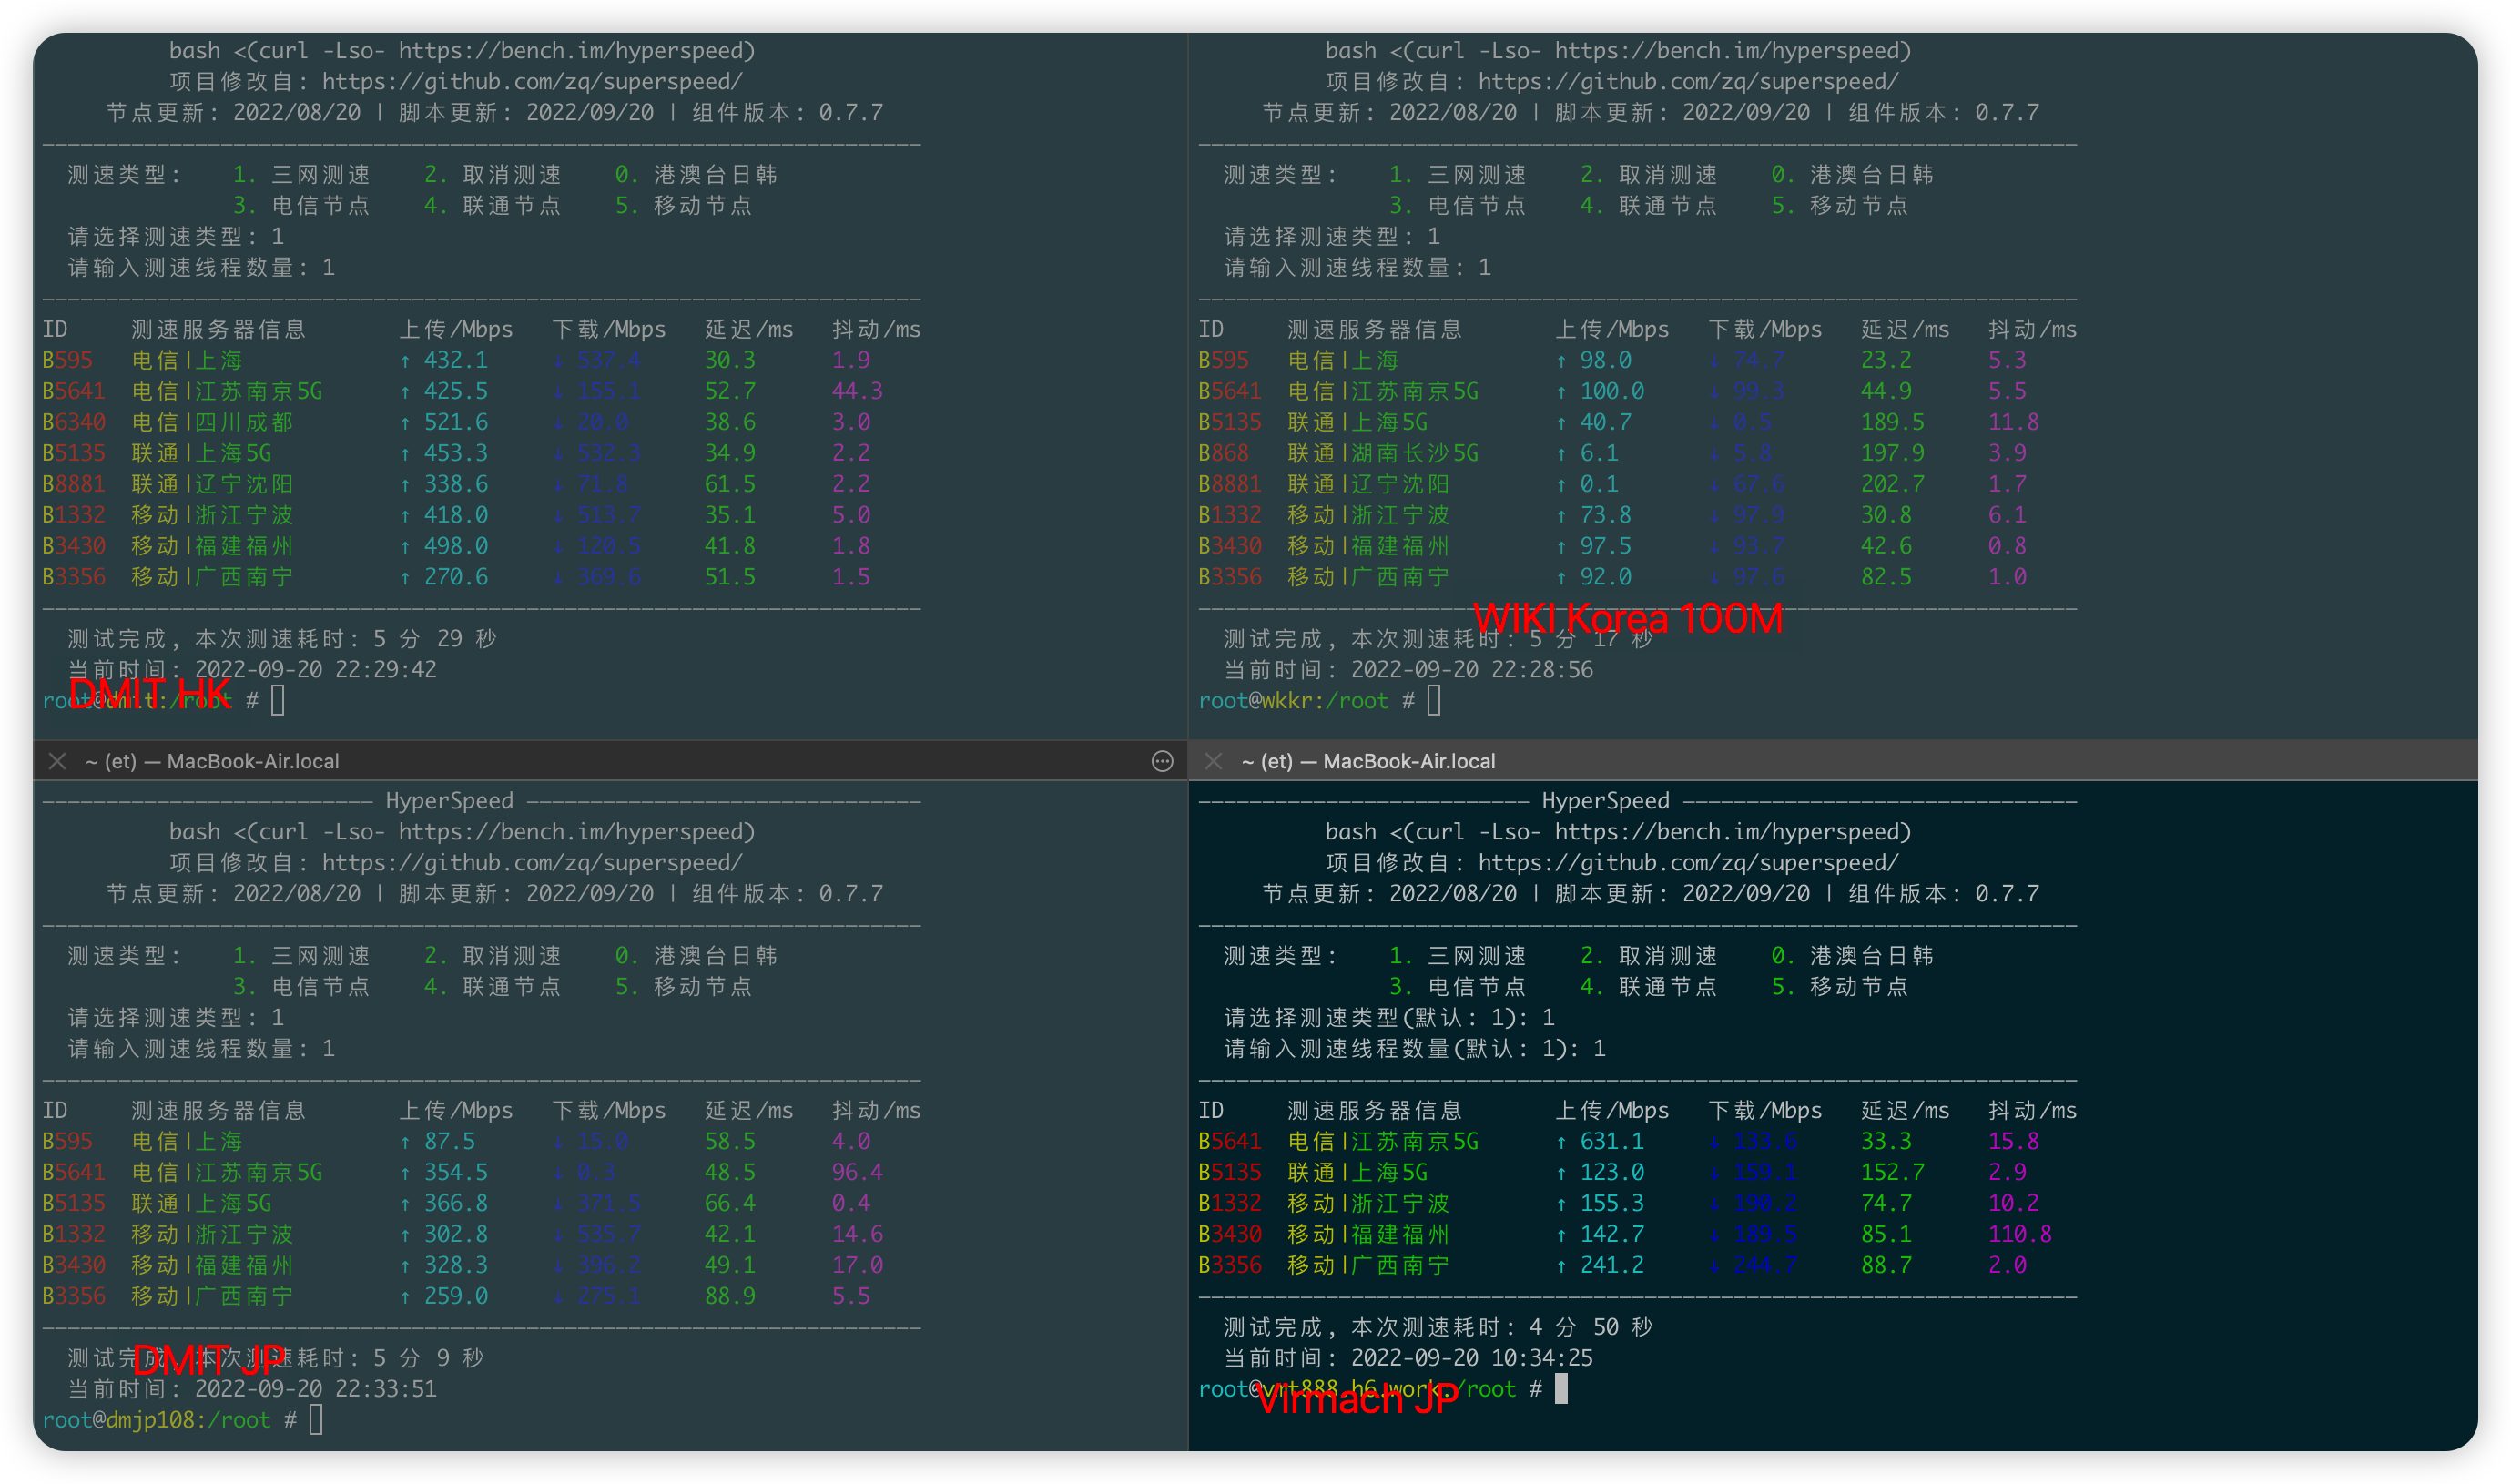Click timestamp 2022-09-20 10:34:25
This screenshot has height=1484, width=2511.
pos(1472,1357)
